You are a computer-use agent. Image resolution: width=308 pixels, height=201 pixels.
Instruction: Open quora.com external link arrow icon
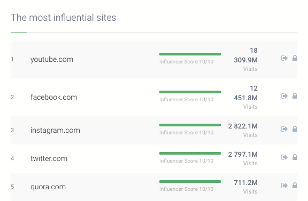coord(284,186)
